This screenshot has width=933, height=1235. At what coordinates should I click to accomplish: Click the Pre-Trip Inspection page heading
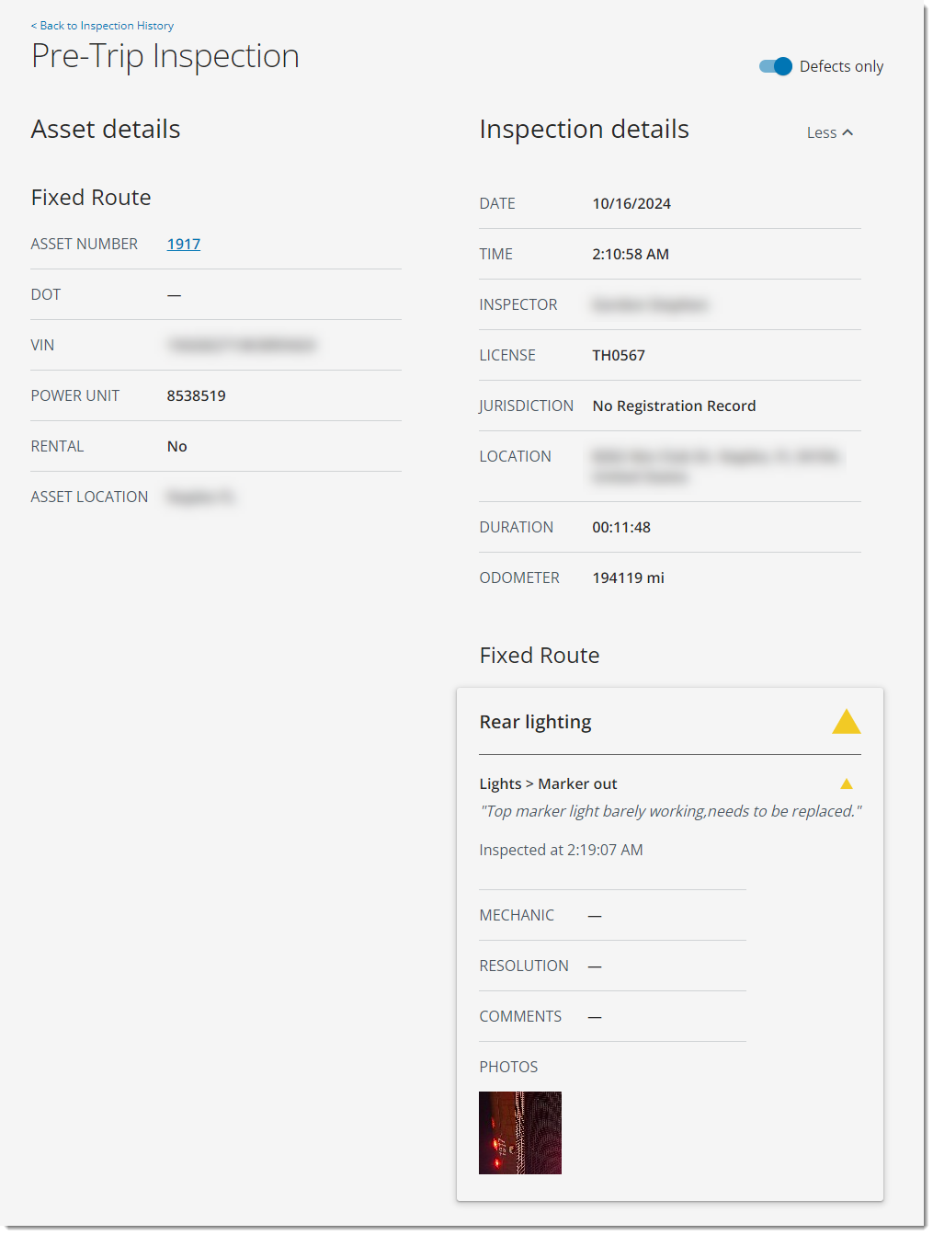click(165, 56)
